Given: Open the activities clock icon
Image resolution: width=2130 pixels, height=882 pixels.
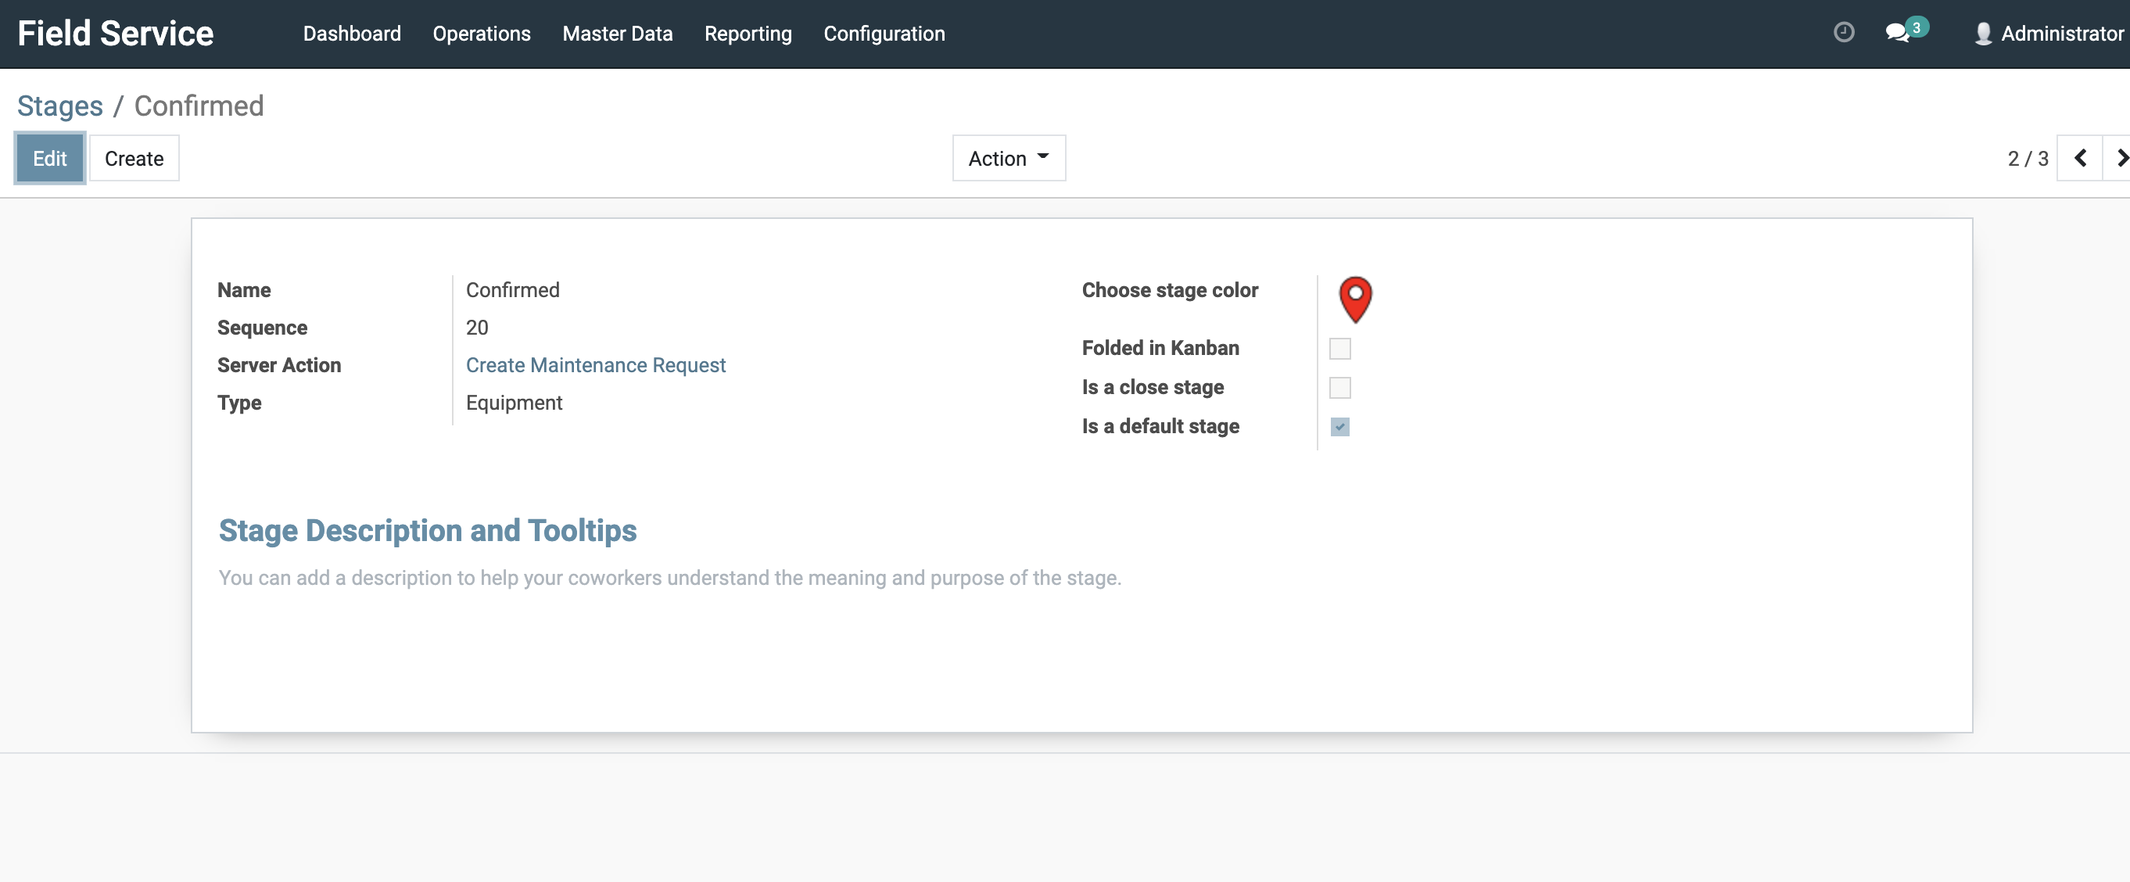Looking at the screenshot, I should 1844,32.
